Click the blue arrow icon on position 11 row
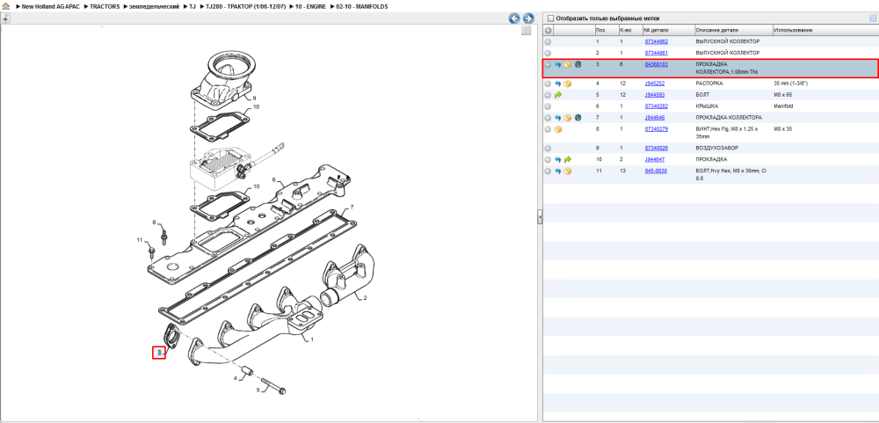 (558, 171)
